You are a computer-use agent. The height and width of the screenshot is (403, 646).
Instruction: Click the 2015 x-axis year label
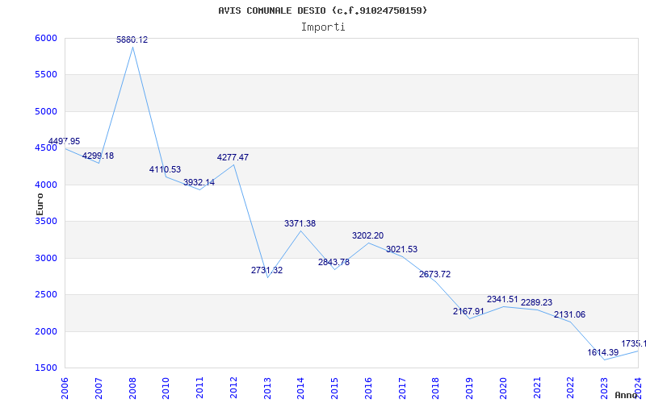pos(334,388)
